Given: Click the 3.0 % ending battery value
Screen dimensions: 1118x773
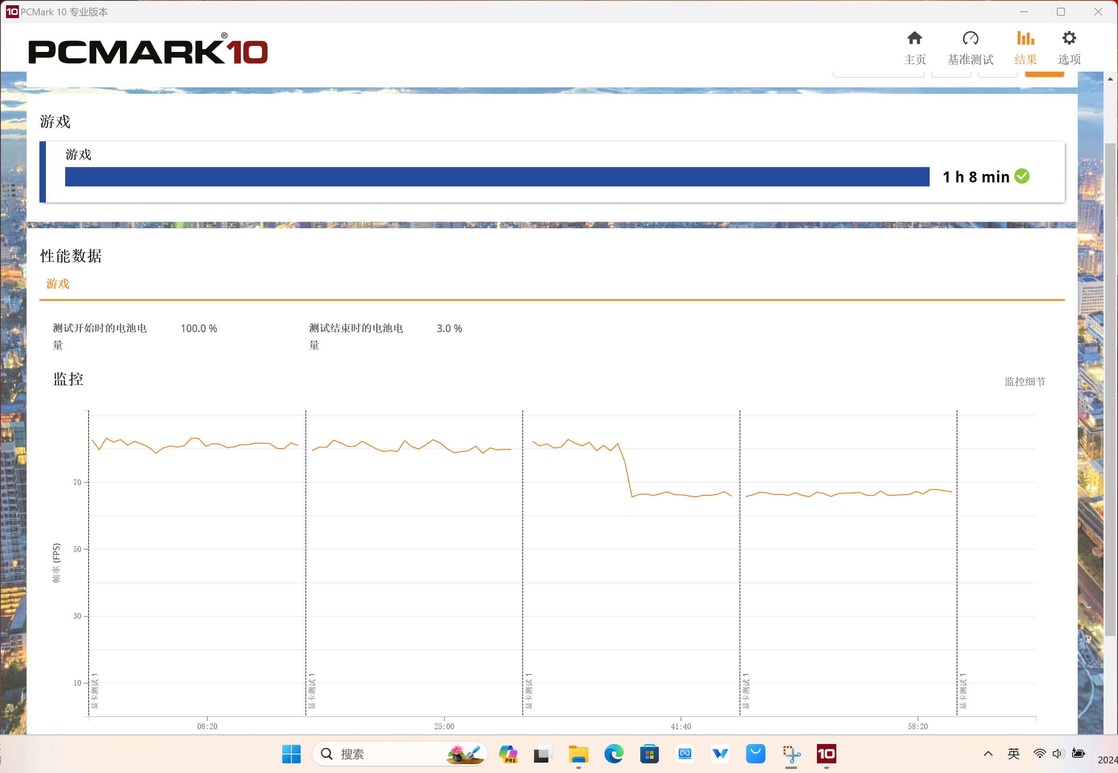Looking at the screenshot, I should tap(449, 329).
